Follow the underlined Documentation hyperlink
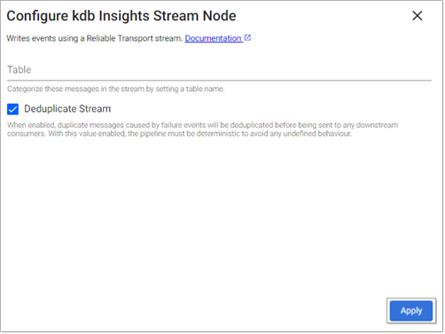 [213, 38]
